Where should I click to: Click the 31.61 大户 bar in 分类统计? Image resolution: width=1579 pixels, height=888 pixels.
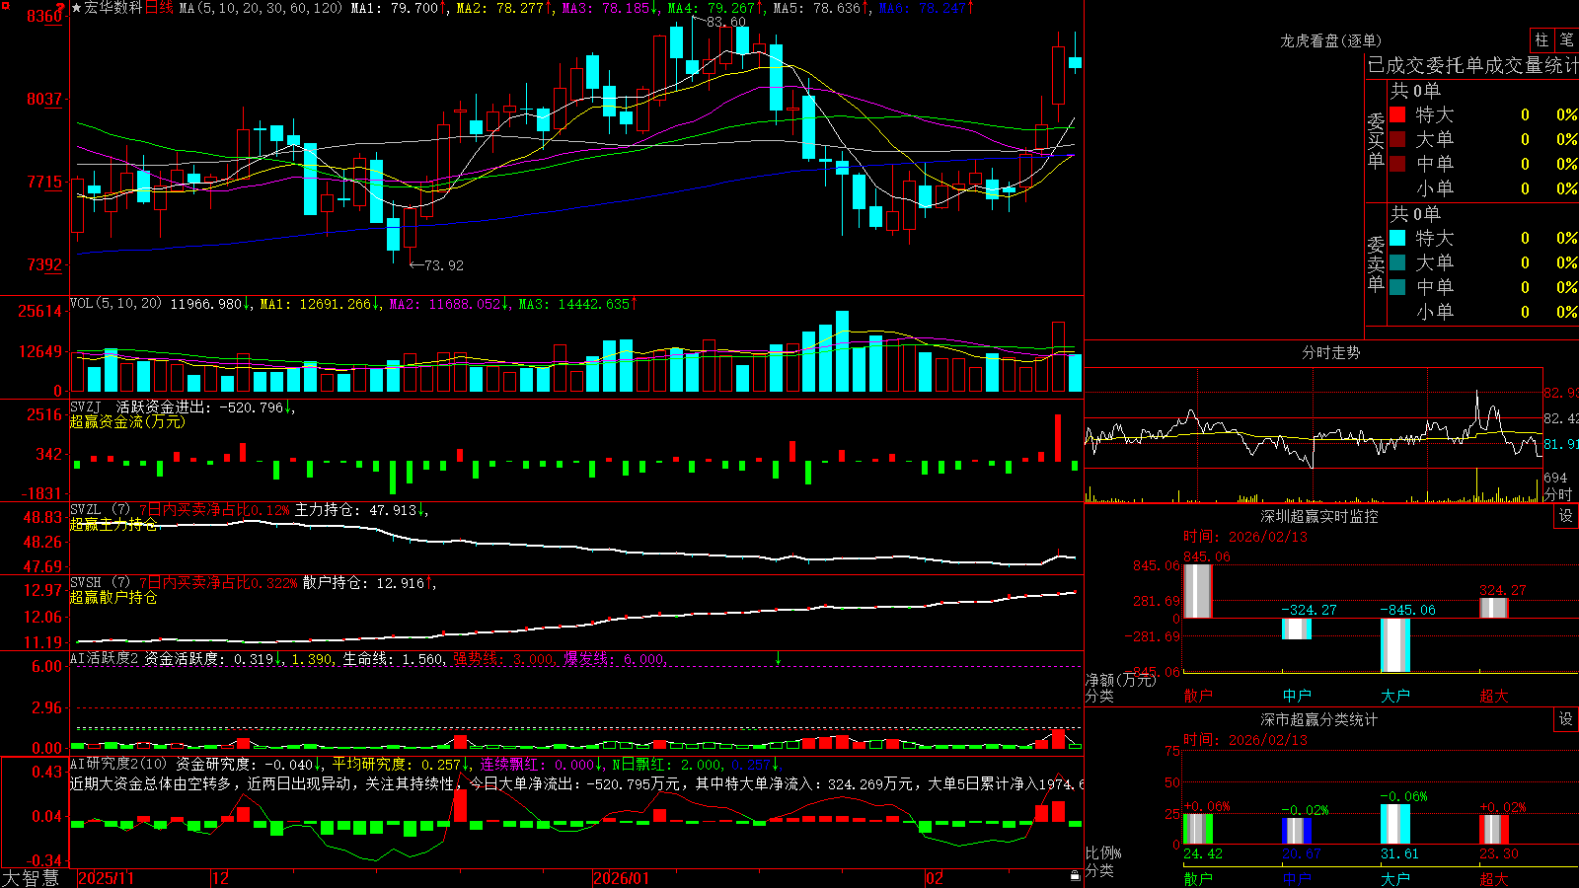(x=1395, y=825)
